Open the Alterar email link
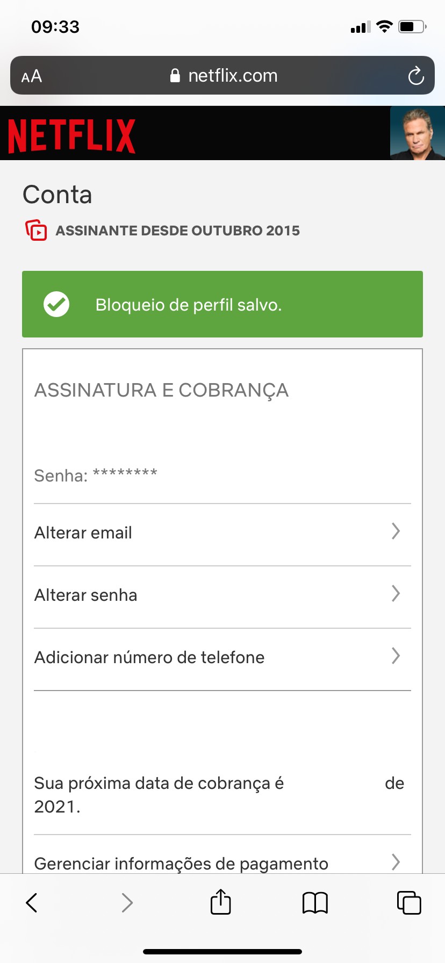 [83, 533]
